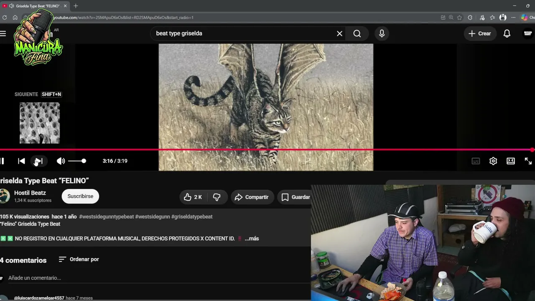Start voice search with the microphone icon
Image resolution: width=535 pixels, height=301 pixels.
[382, 33]
